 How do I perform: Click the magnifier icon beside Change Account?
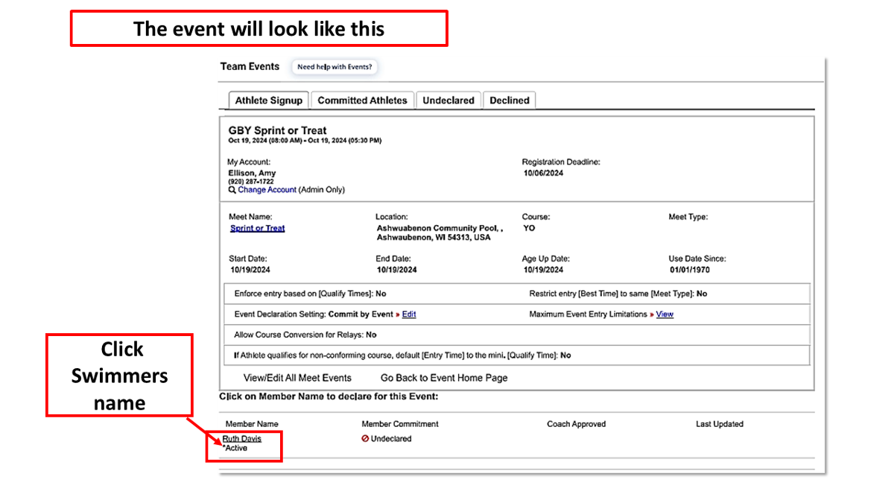tap(232, 190)
